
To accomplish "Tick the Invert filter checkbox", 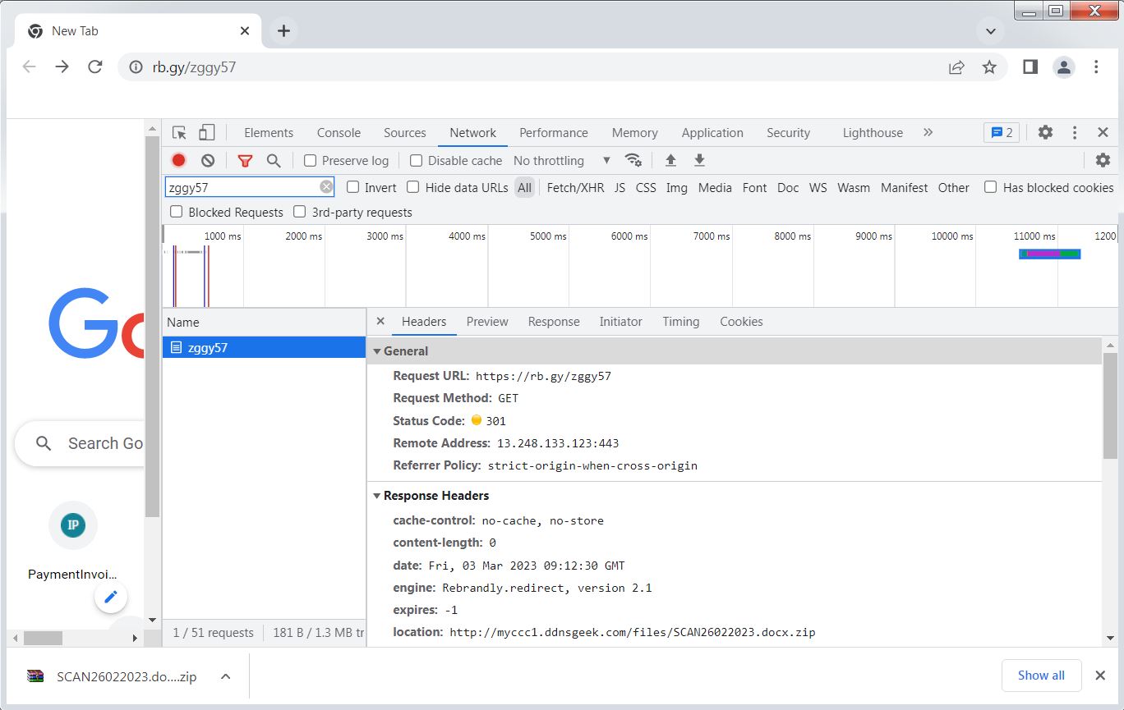I will tap(353, 187).
